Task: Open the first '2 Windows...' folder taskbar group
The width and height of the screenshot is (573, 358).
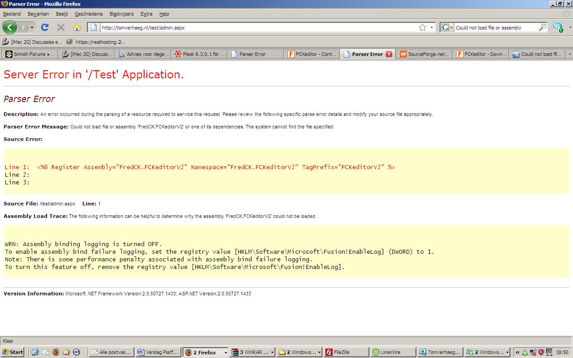Action: coord(299,352)
